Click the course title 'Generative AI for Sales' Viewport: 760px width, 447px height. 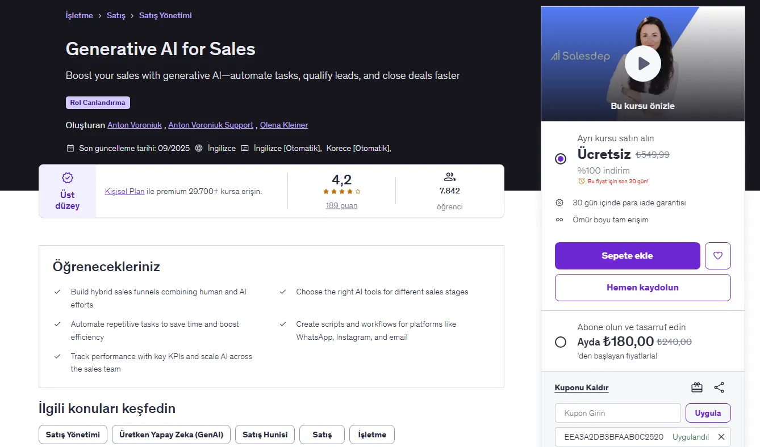pos(161,49)
